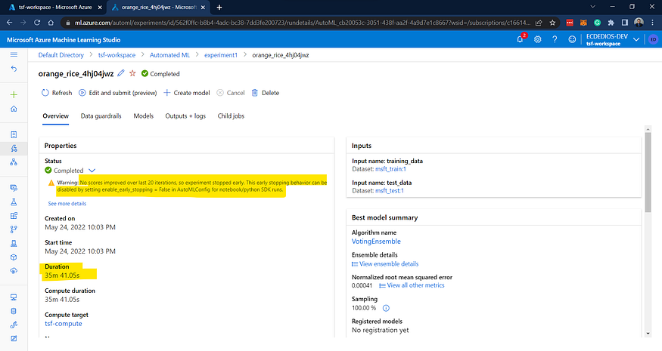This screenshot has height=351, width=662.
Task: Go to experiment1 breadcrumb
Action: click(221, 55)
